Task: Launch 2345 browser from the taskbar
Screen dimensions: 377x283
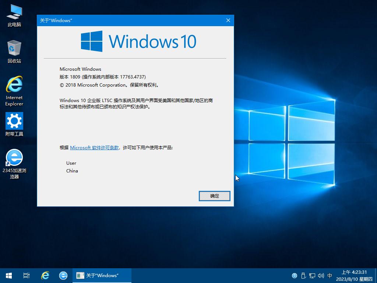Action: click(63, 276)
